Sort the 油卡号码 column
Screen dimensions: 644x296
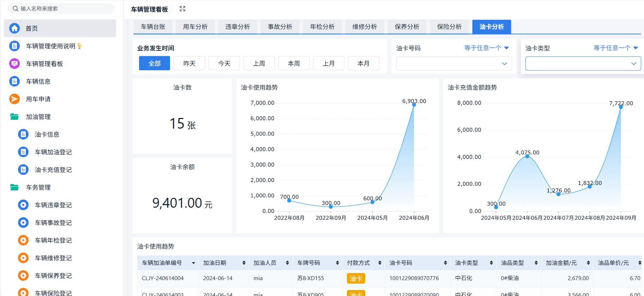tap(445, 263)
